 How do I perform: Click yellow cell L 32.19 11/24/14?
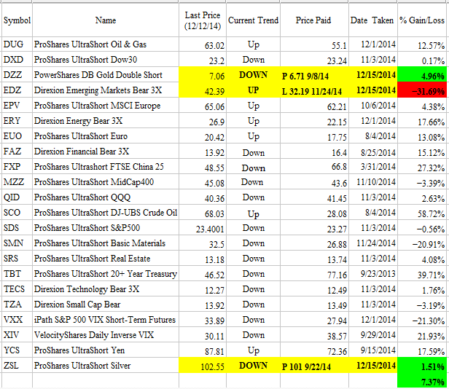click(x=314, y=90)
